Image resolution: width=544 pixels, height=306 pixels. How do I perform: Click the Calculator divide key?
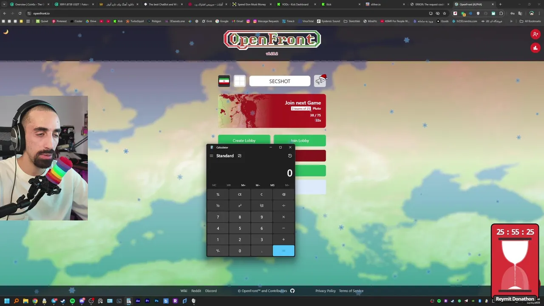(283, 206)
